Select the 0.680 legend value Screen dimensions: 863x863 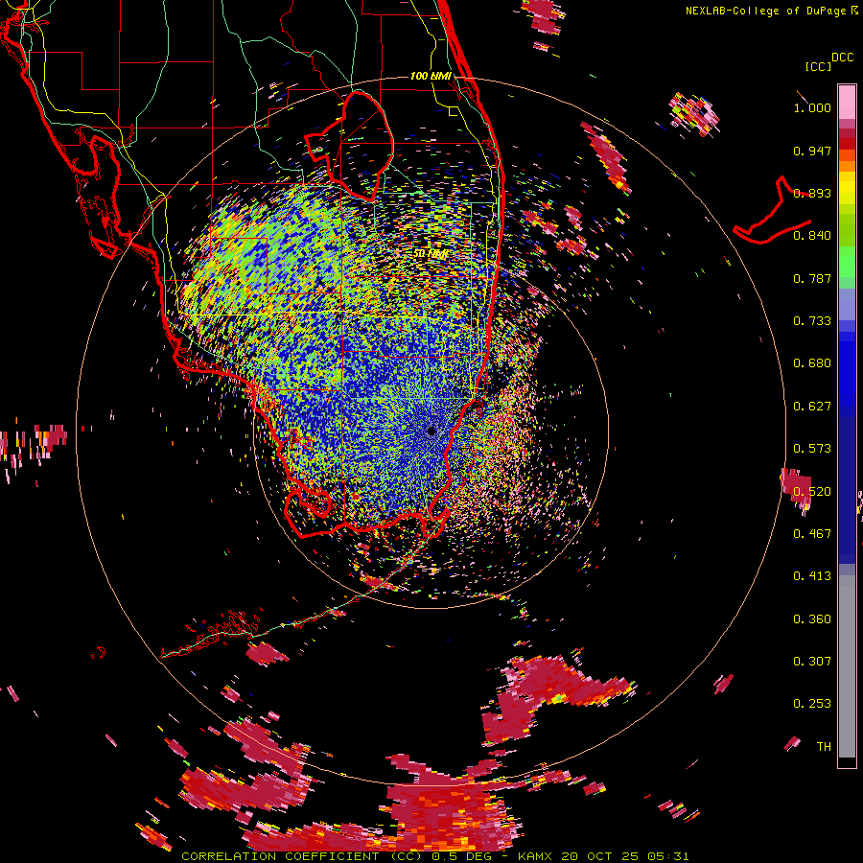coord(812,363)
